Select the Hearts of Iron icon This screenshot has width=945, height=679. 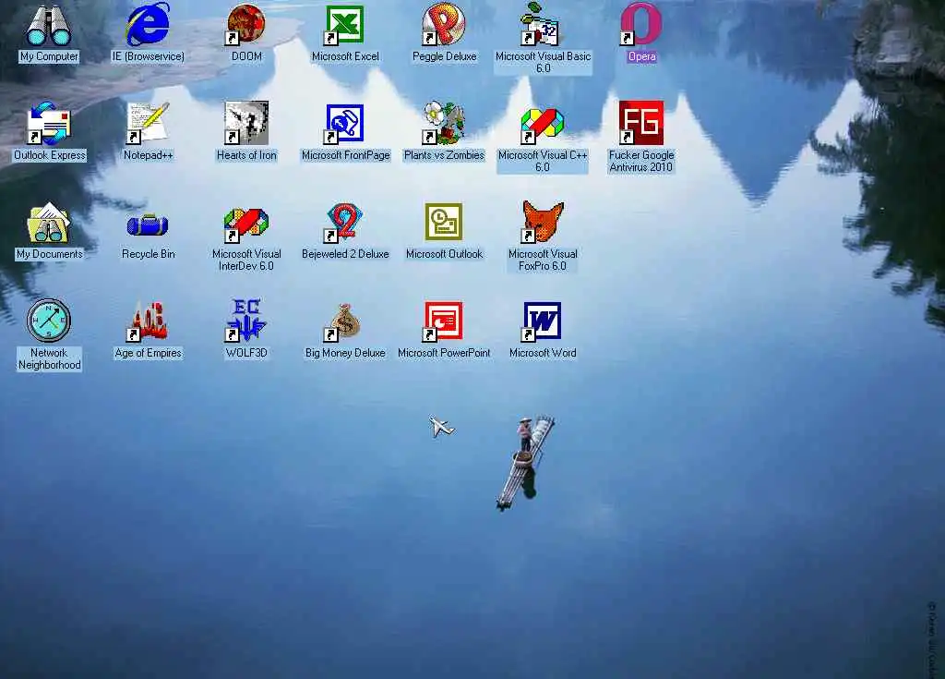coord(245,123)
